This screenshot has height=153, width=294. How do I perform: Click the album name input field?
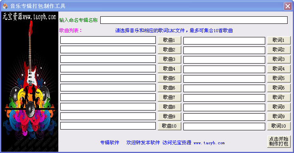tap(194, 20)
